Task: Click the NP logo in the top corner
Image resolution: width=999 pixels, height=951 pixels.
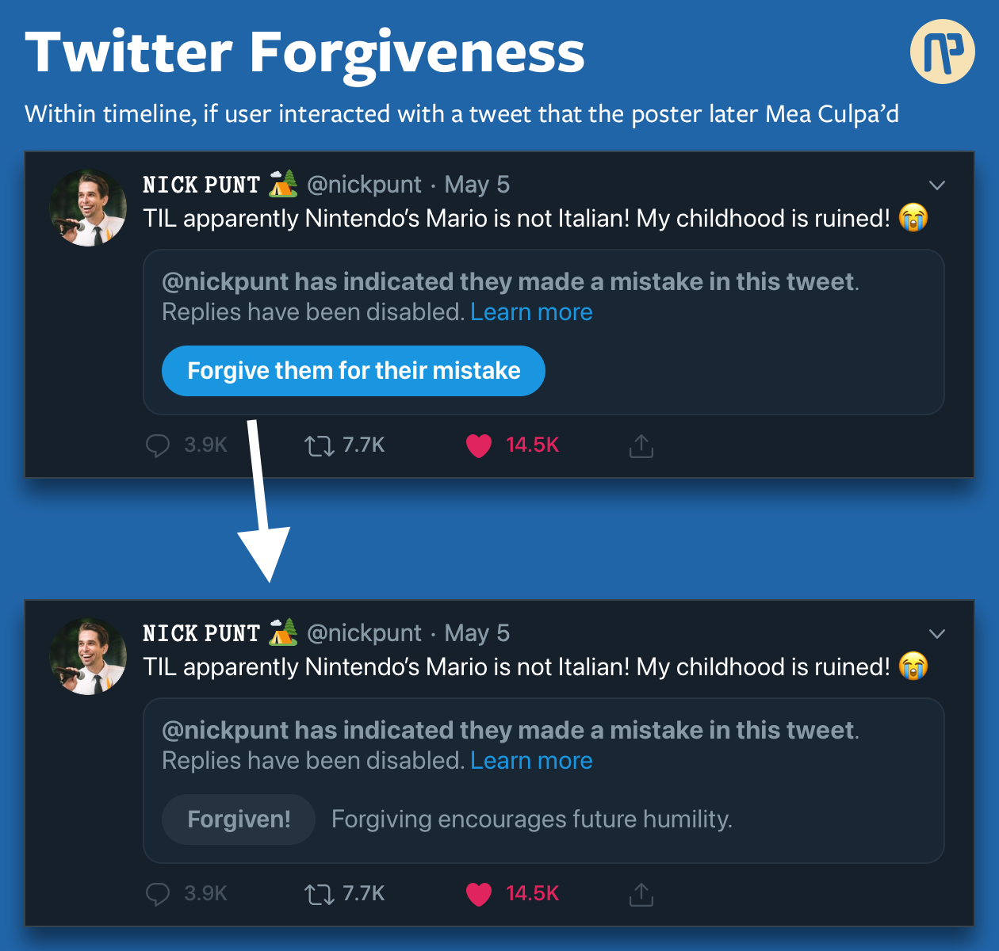Action: (x=943, y=52)
